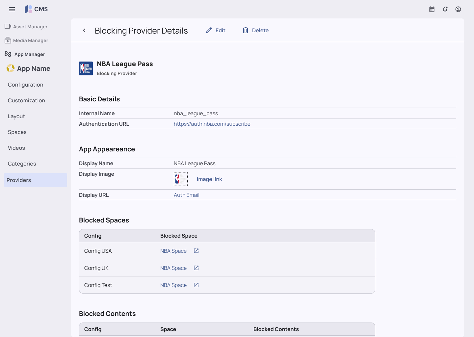This screenshot has width=474, height=337.
Task: Open external link for Config Test space
Action: click(x=196, y=285)
